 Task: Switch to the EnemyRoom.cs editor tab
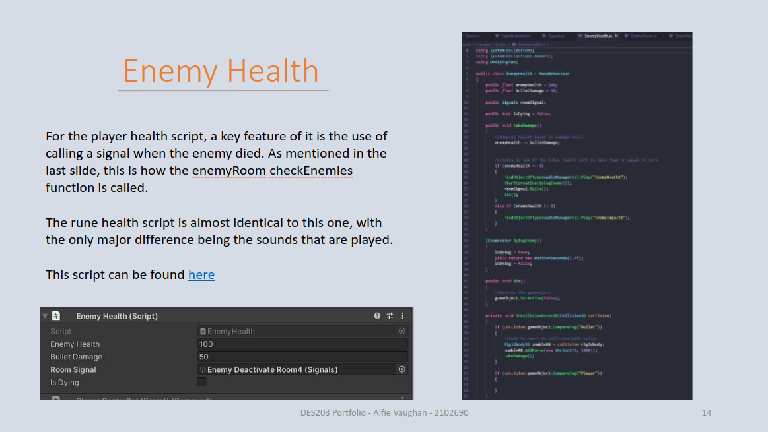[x=641, y=36]
